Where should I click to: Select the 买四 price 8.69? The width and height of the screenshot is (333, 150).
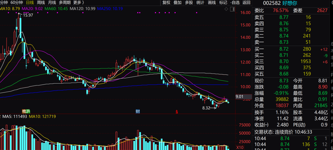pyautogui.click(x=284, y=67)
